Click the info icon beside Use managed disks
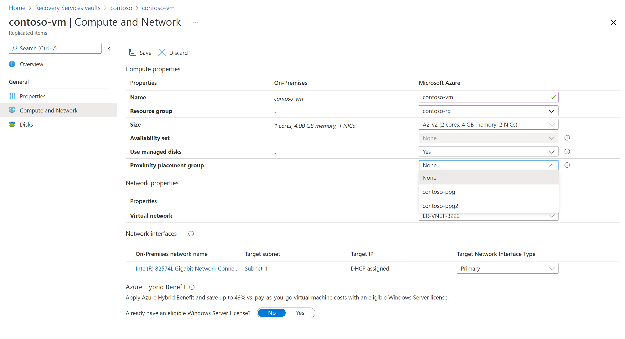 [567, 152]
